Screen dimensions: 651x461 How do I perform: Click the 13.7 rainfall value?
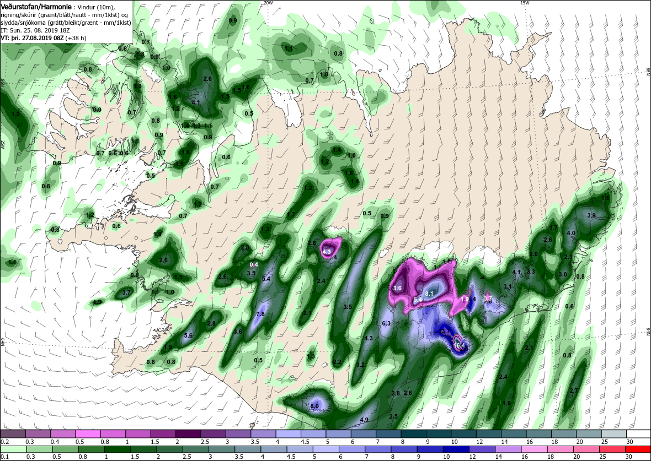(444, 331)
